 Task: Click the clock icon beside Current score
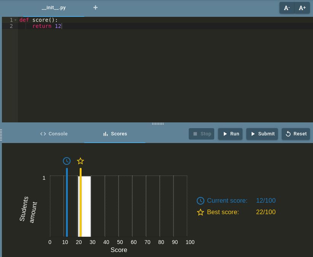point(201,201)
